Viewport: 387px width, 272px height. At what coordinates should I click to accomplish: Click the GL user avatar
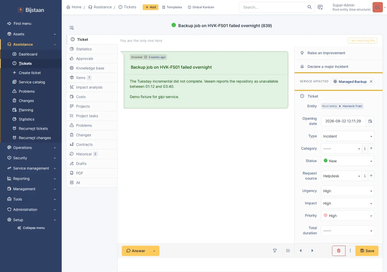tap(378, 7)
